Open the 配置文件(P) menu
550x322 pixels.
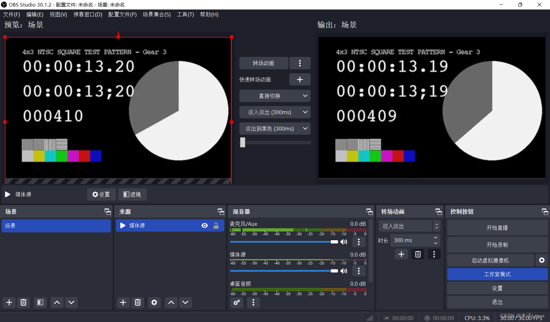click(x=122, y=14)
